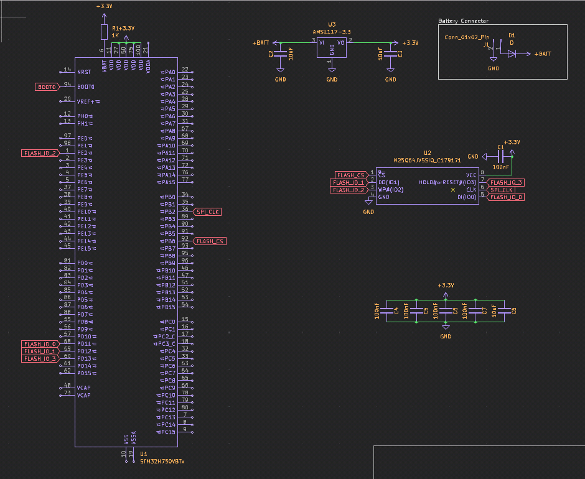Click the 'AMS1117-3.3' value text
Screen dimensions: 585x479
tap(332, 32)
